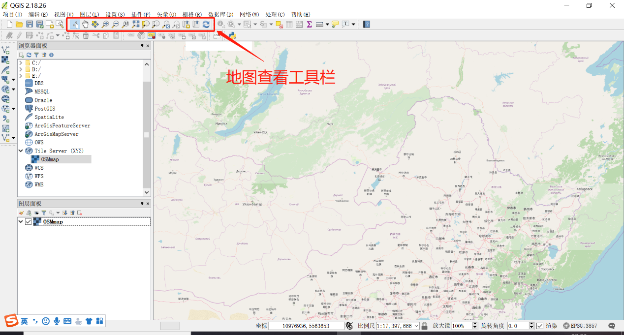Increase magnifier value with stepper arrow

[474, 323]
